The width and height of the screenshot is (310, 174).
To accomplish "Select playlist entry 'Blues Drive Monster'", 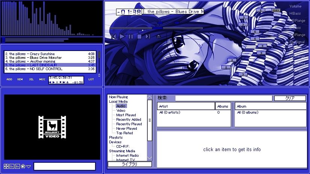I will pyautogui.click(x=50, y=58).
